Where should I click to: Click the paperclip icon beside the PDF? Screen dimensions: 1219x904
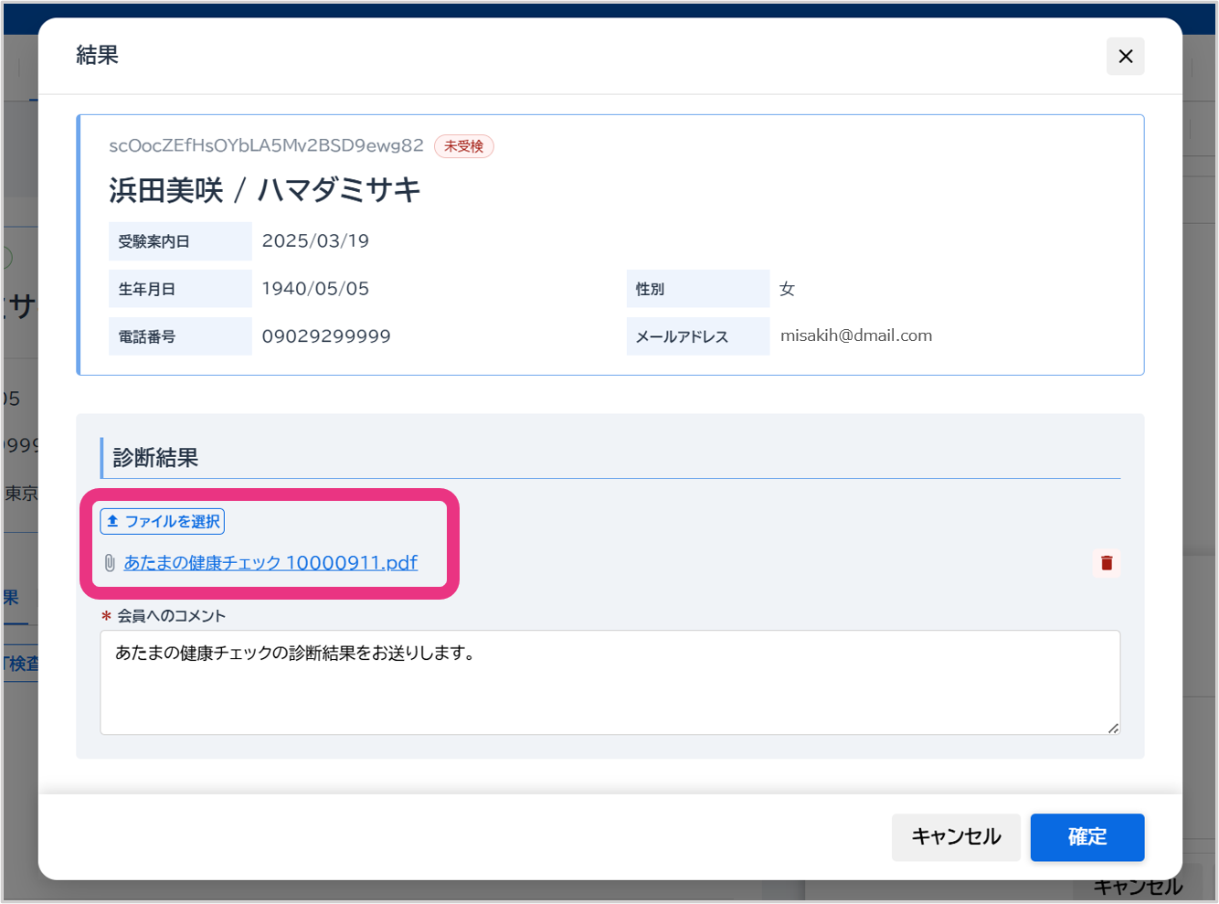tap(110, 563)
